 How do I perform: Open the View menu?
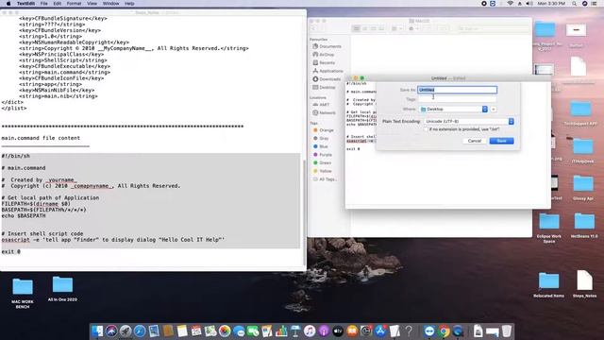tap(92, 4)
